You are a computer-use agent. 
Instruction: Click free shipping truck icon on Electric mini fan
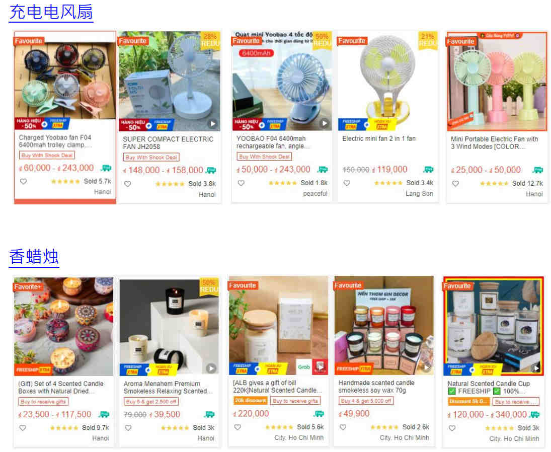pos(428,170)
